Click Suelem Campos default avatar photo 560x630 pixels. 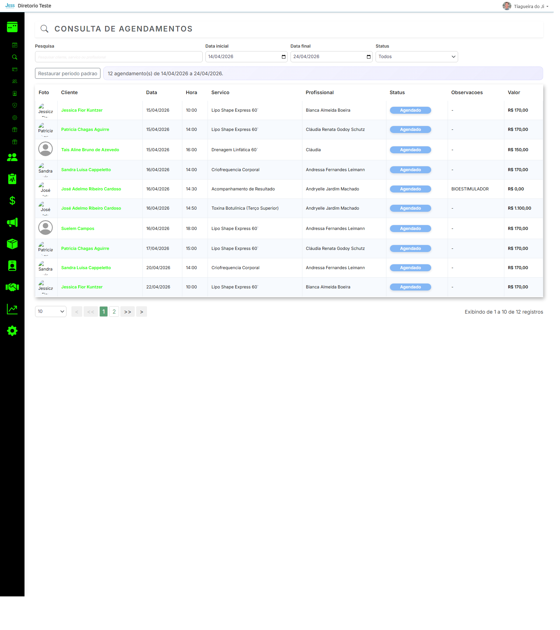45,228
